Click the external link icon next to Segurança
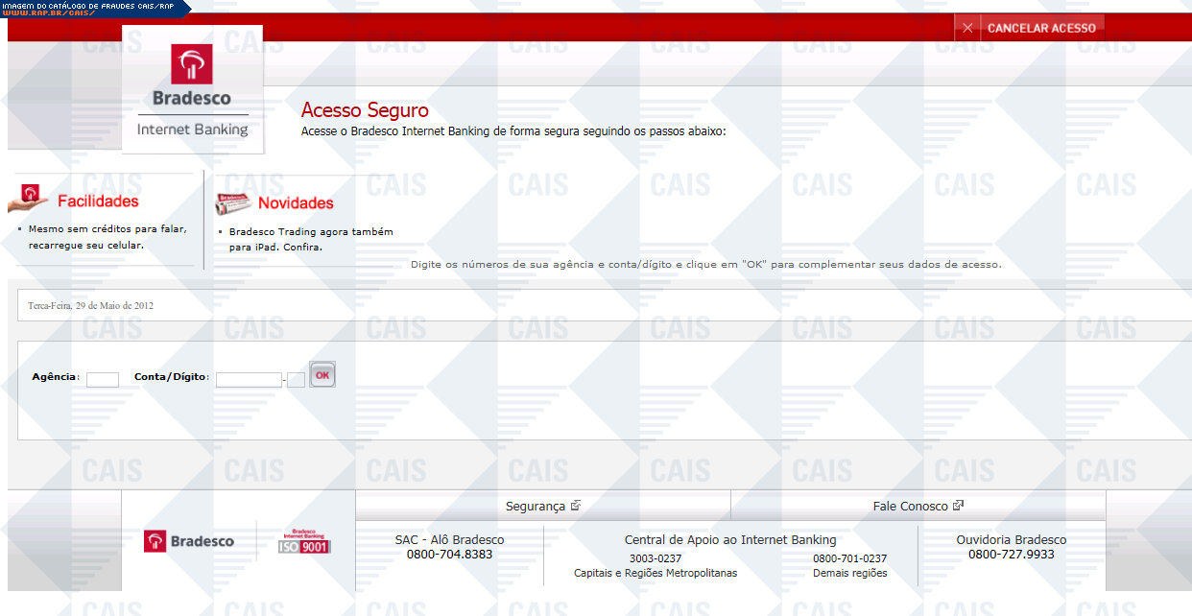The height and width of the screenshot is (616, 1192). click(576, 506)
